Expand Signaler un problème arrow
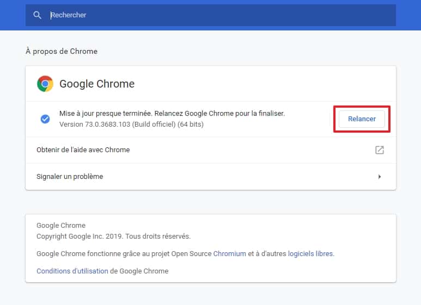Image resolution: width=421 pixels, height=305 pixels. pyautogui.click(x=380, y=177)
